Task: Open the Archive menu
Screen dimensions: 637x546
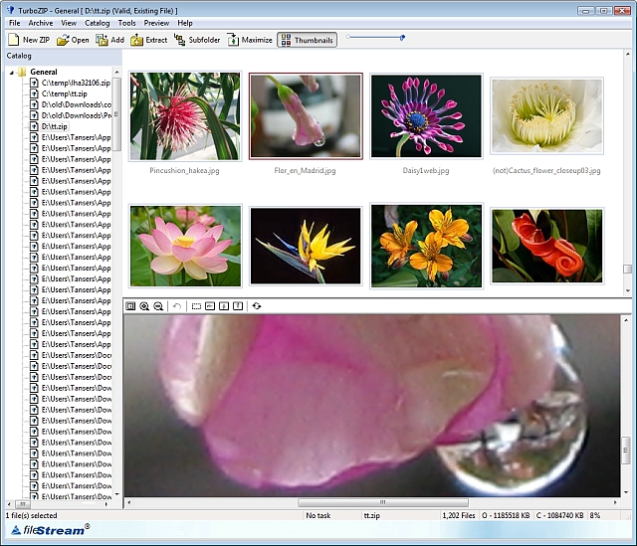Action: pyautogui.click(x=41, y=23)
